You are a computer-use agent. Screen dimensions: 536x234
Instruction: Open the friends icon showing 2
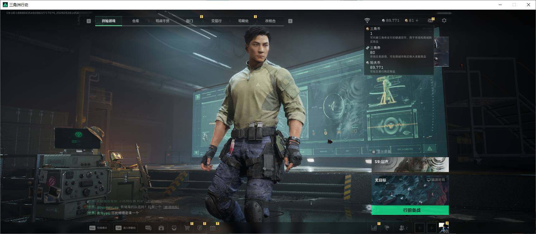point(403,228)
